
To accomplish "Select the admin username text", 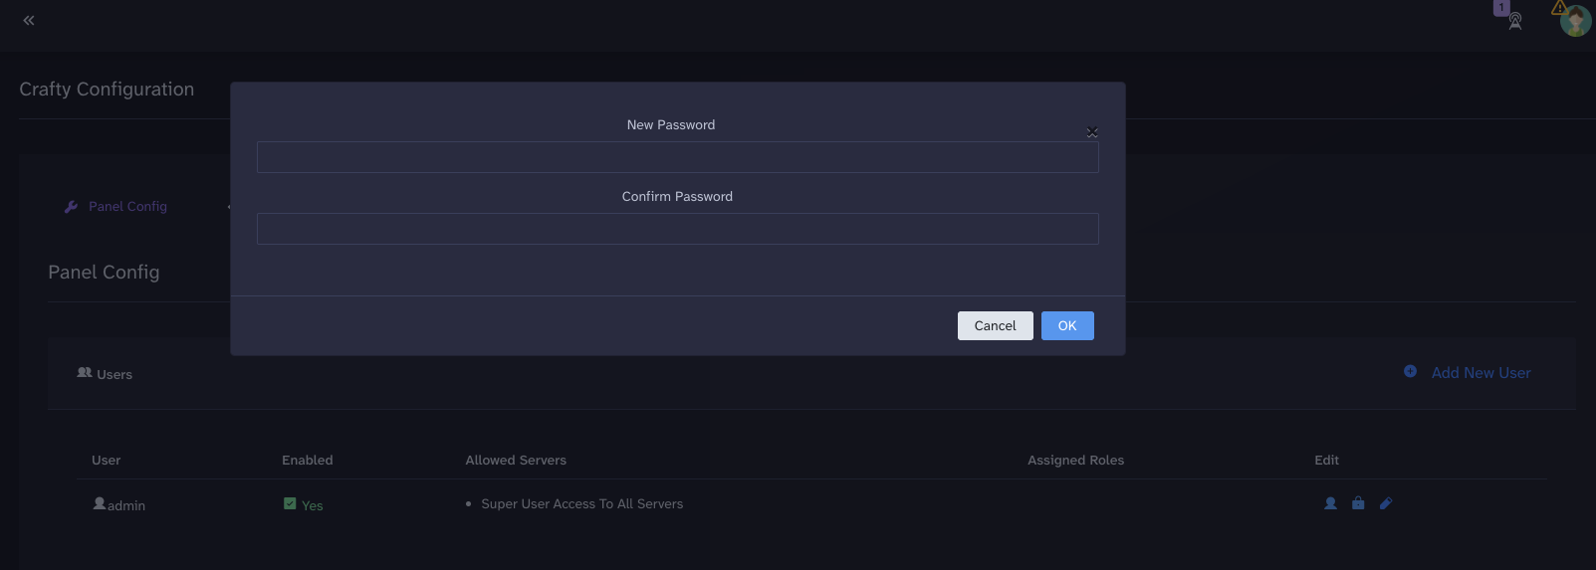I will pos(126,505).
